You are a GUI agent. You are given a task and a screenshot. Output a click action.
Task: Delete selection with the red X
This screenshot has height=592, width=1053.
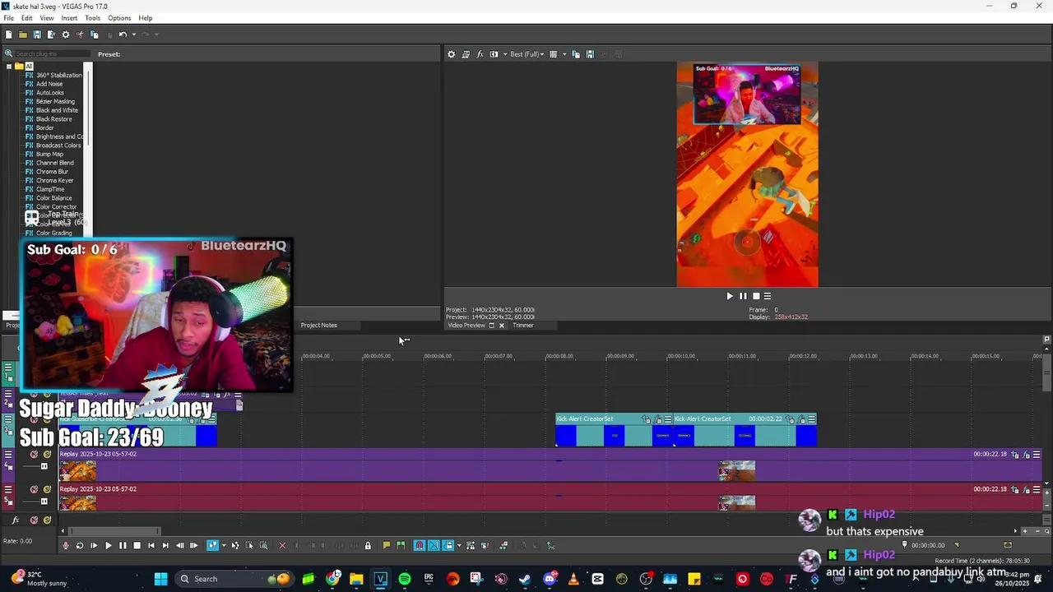pos(282,545)
